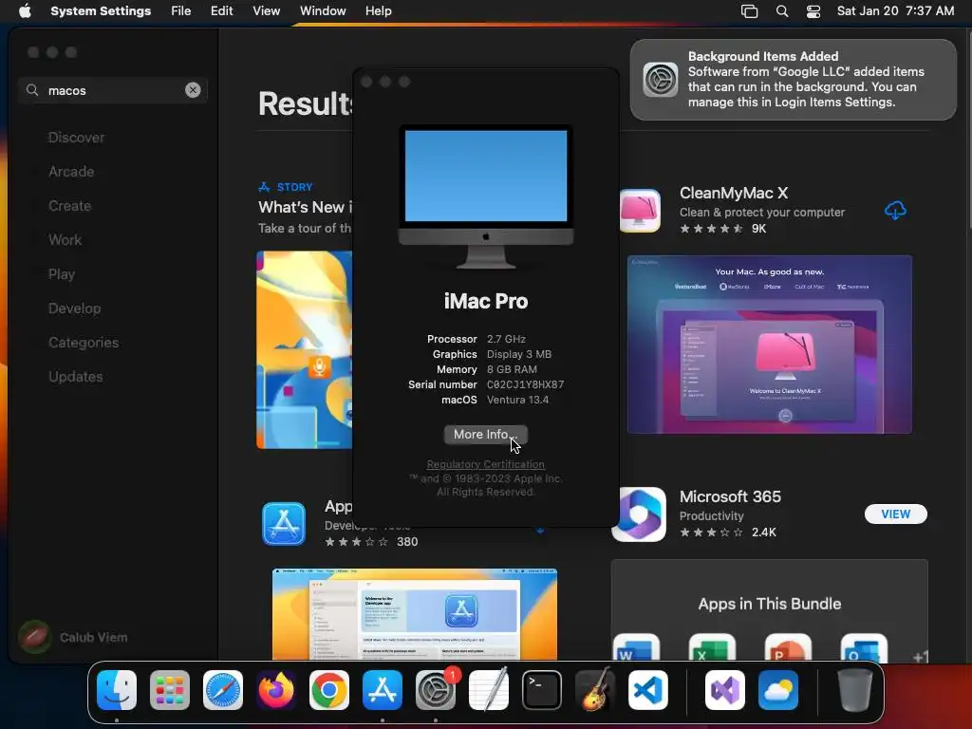Viewport: 972px width, 729px height.
Task: Select Develop in App Store sidebar
Action: click(74, 308)
